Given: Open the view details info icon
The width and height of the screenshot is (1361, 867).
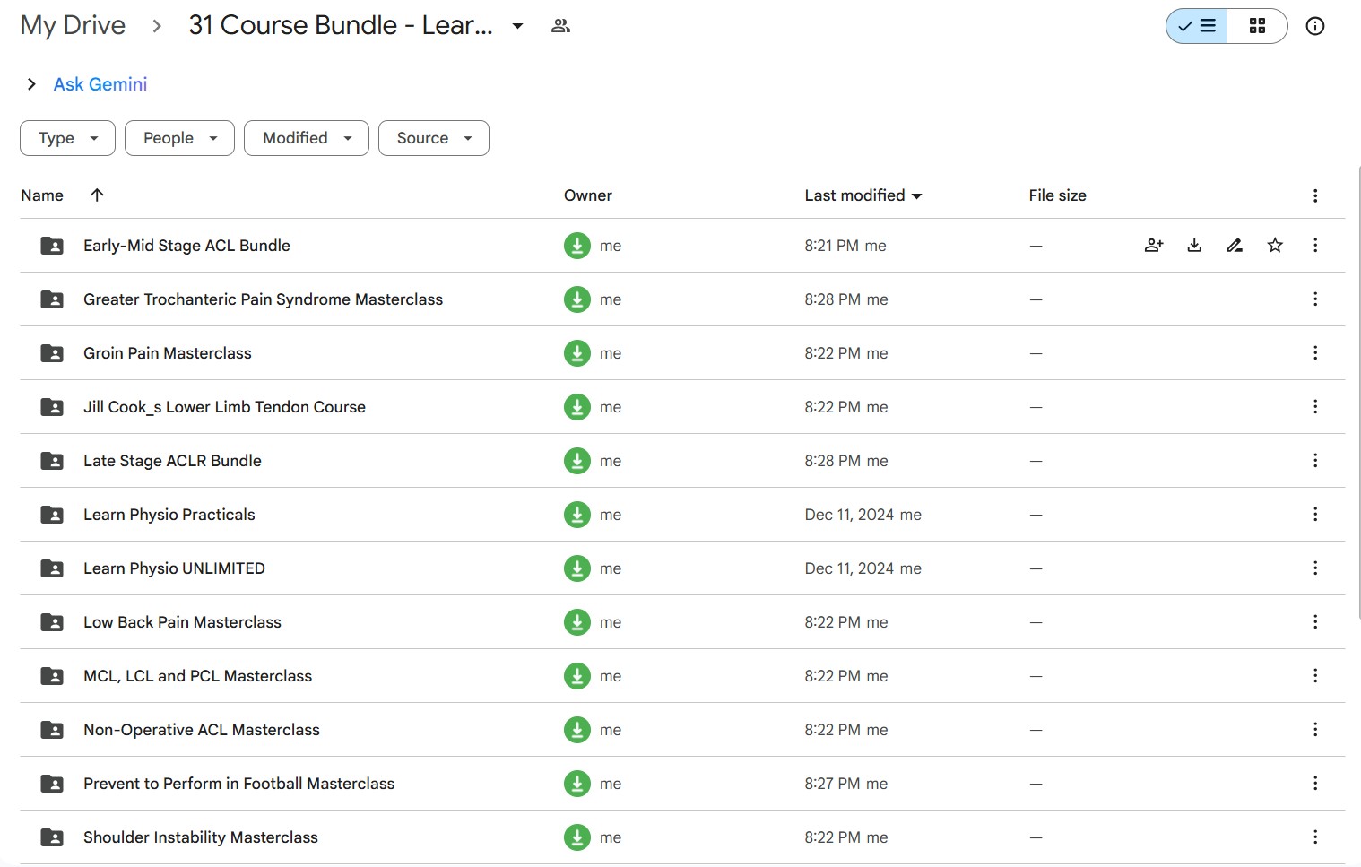Looking at the screenshot, I should 1314,26.
